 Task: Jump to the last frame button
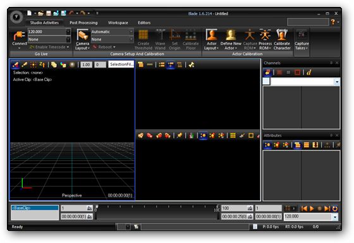[327, 208]
